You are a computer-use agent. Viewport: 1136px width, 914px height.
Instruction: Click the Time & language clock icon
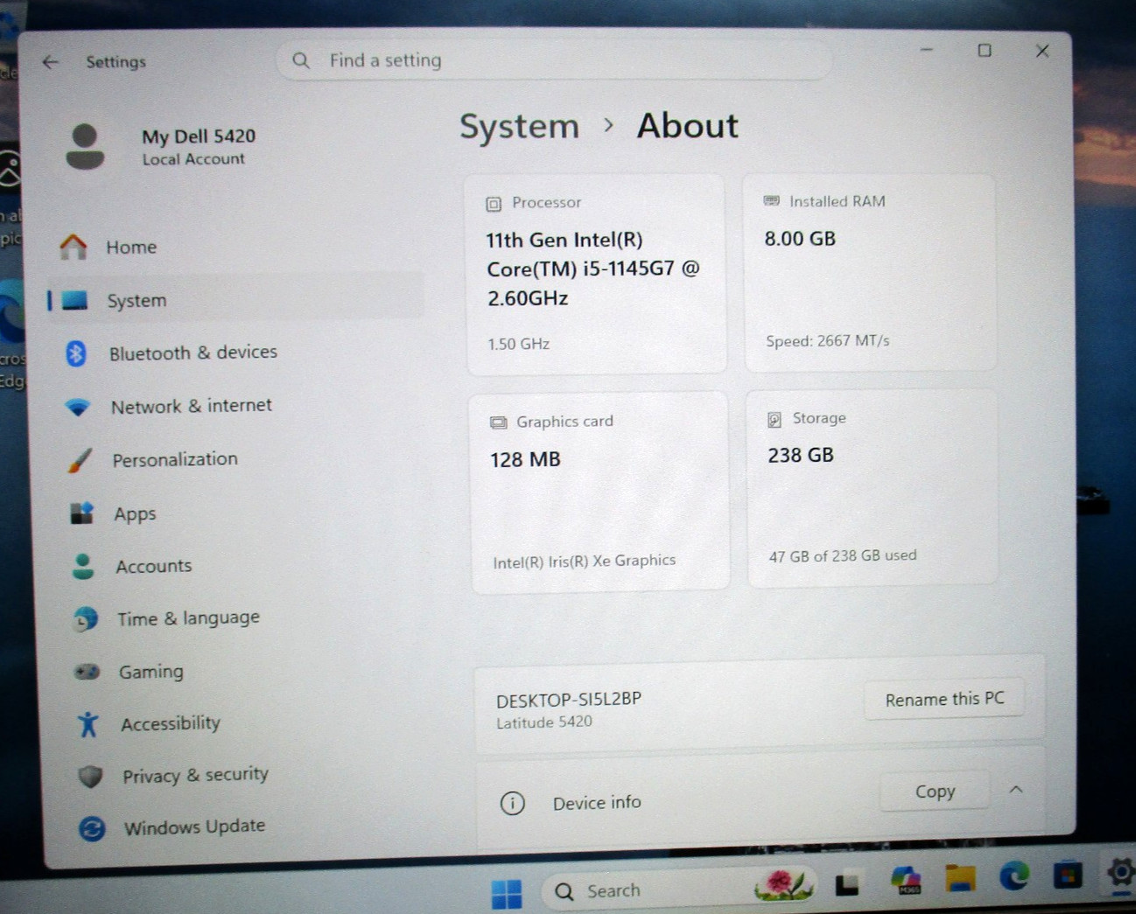coord(85,619)
